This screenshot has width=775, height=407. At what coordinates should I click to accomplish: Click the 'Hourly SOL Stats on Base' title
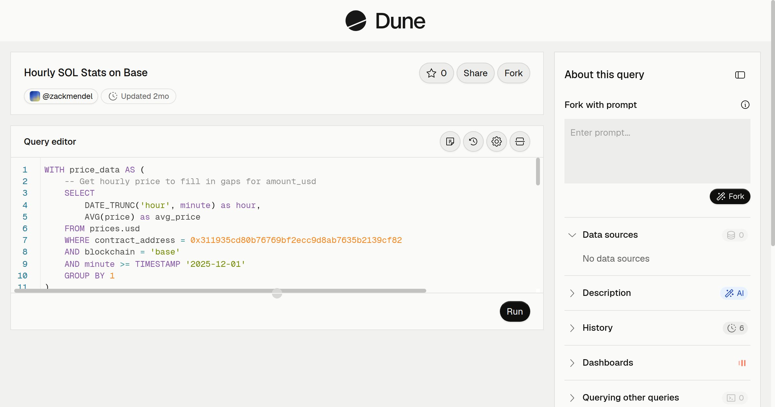tap(86, 73)
